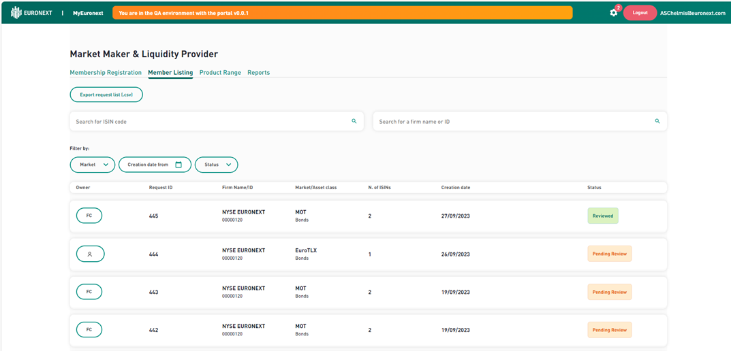This screenshot has width=731, height=351.
Task: Click the Market Maker & Liquidity Provider heading
Action: point(144,54)
